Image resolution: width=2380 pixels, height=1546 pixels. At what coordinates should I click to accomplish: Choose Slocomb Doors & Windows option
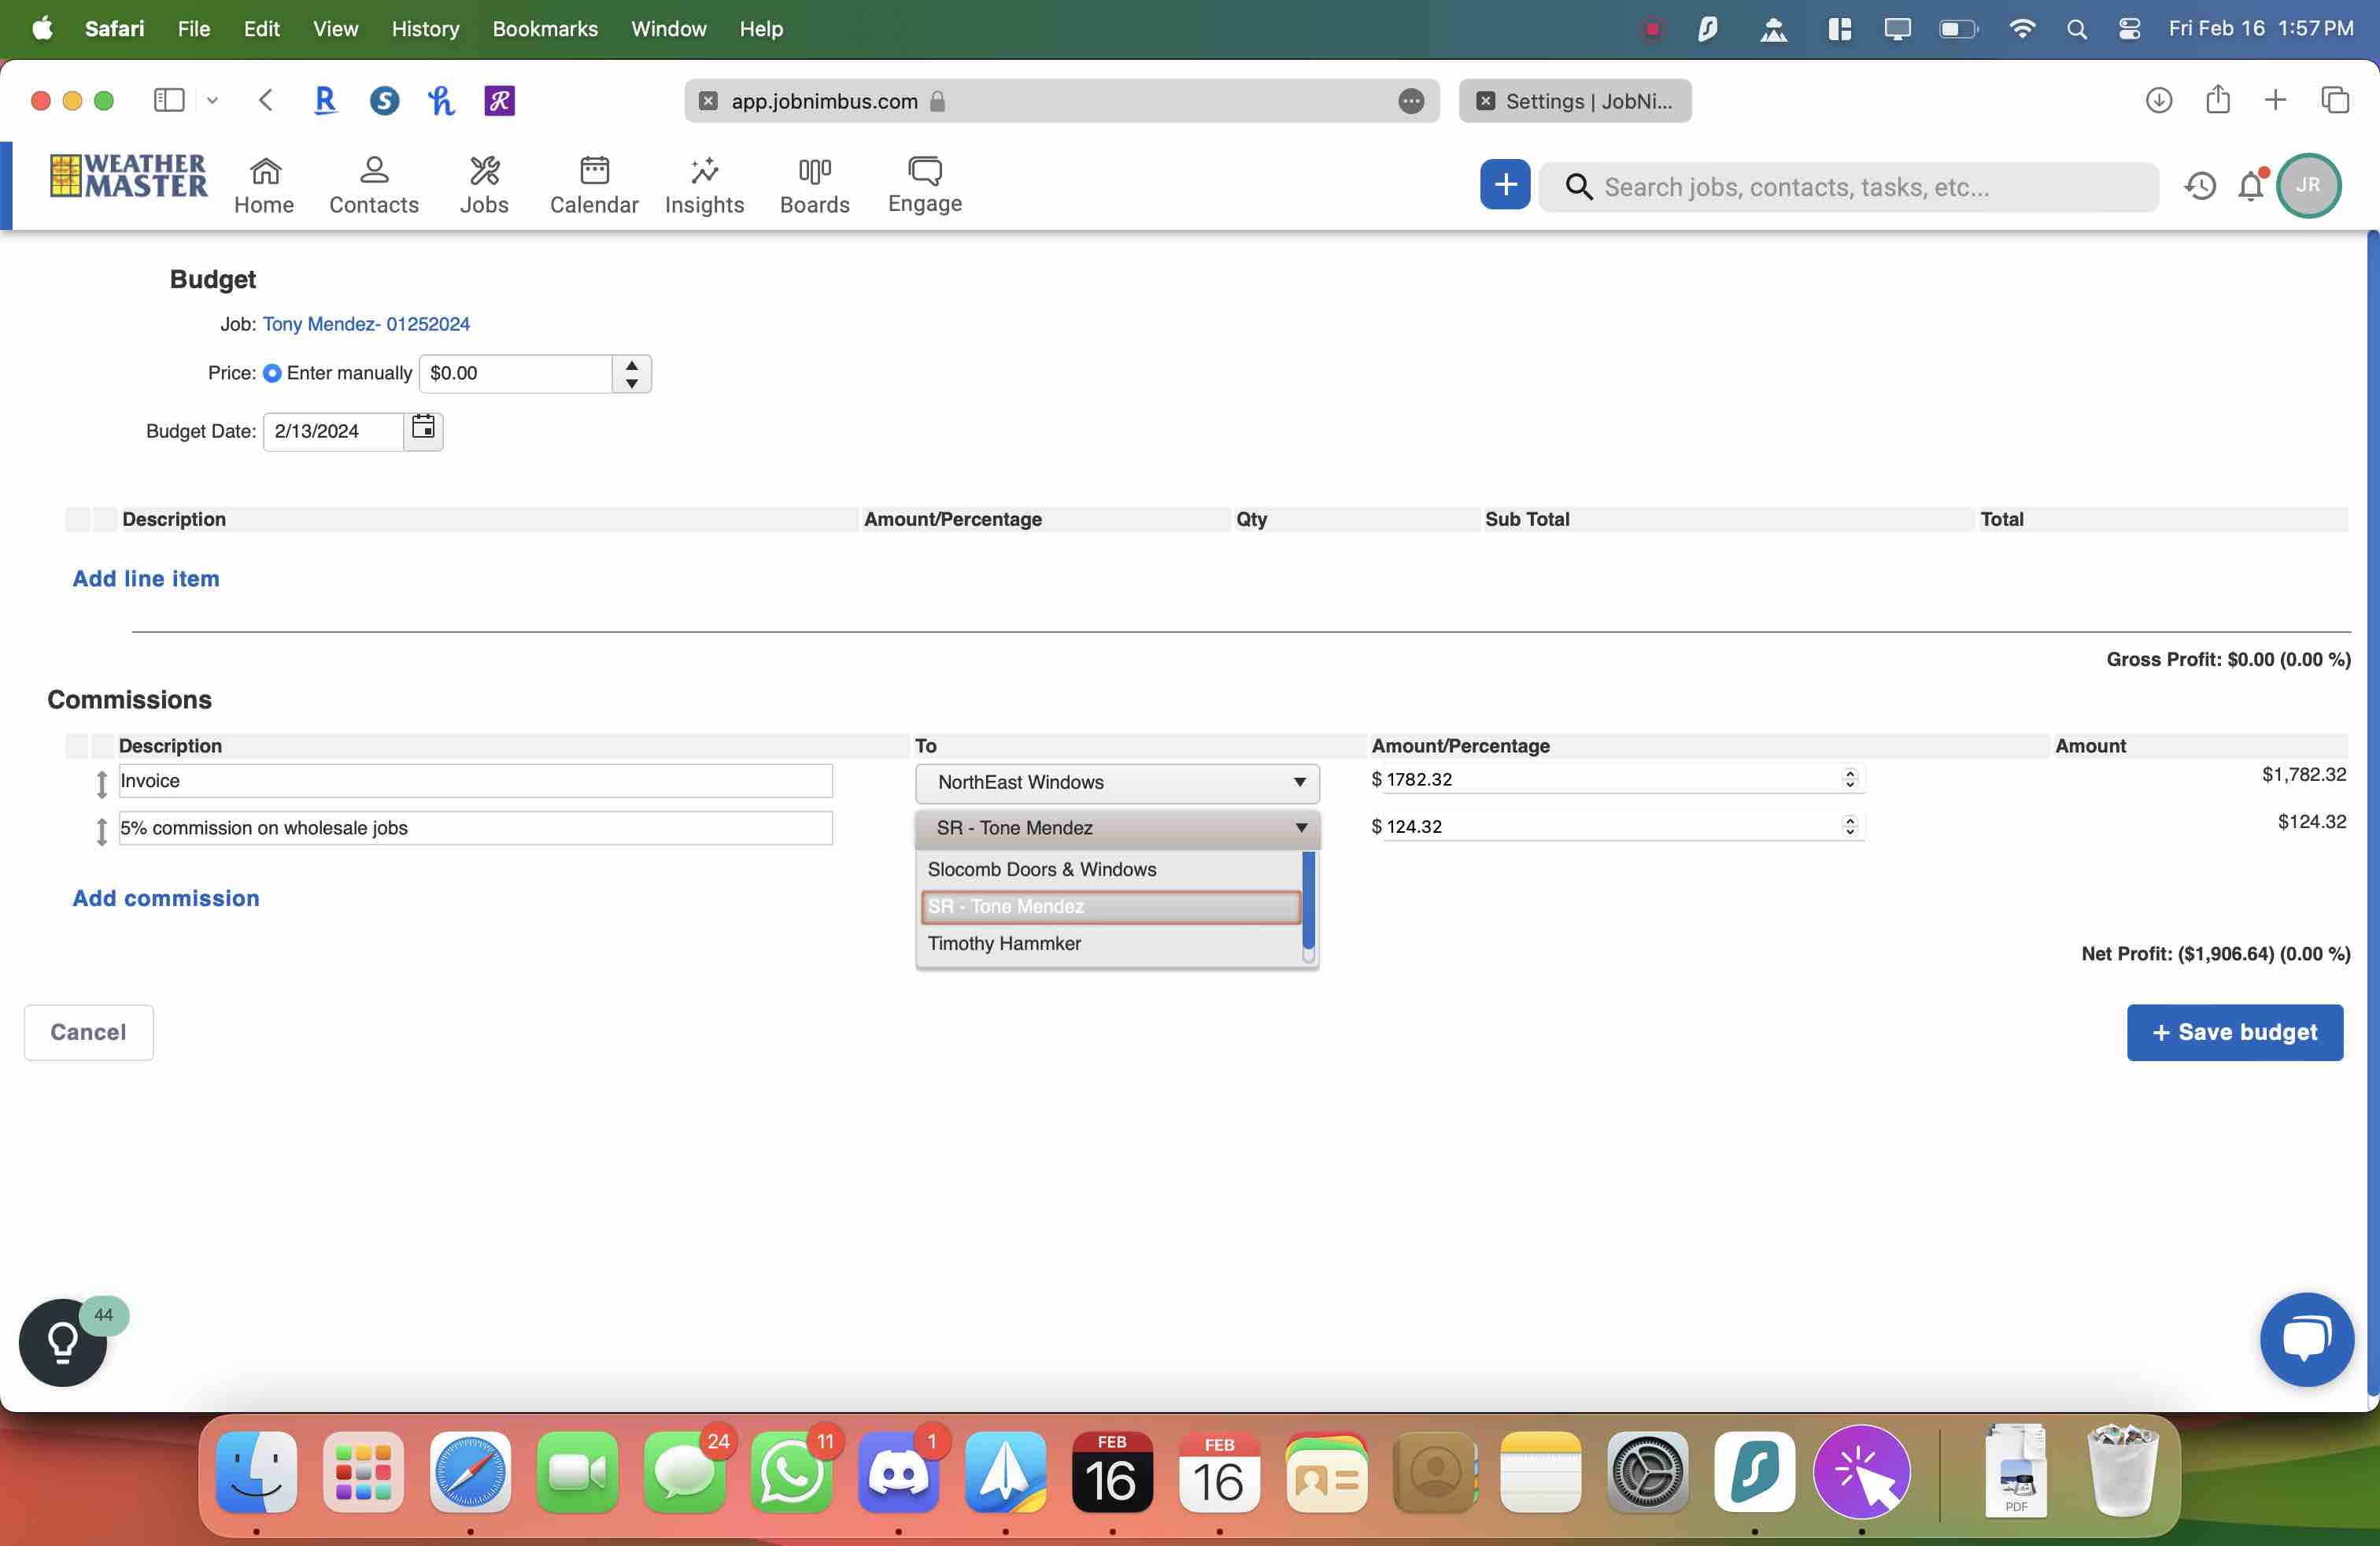tap(1041, 869)
